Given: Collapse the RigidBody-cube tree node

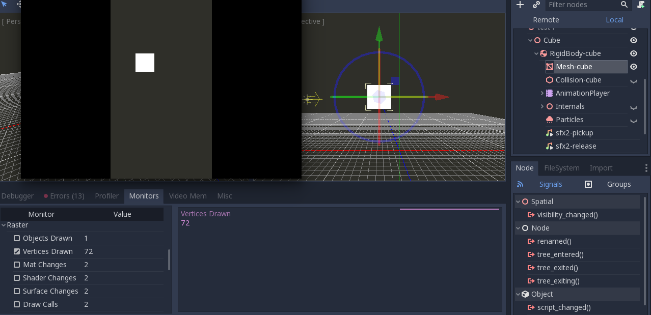Looking at the screenshot, I should point(536,53).
